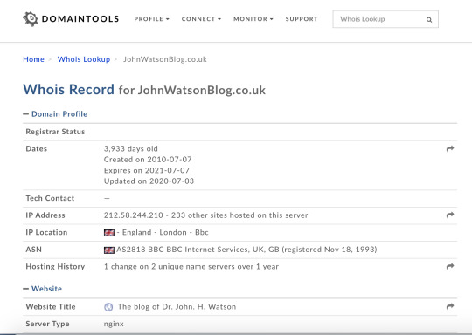The image size is (472, 335).
Task: Click '1 change on 2 unique name servers' text
Action: [x=191, y=266]
